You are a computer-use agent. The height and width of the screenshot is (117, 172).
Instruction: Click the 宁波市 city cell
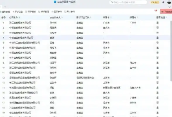[x=133, y=98]
